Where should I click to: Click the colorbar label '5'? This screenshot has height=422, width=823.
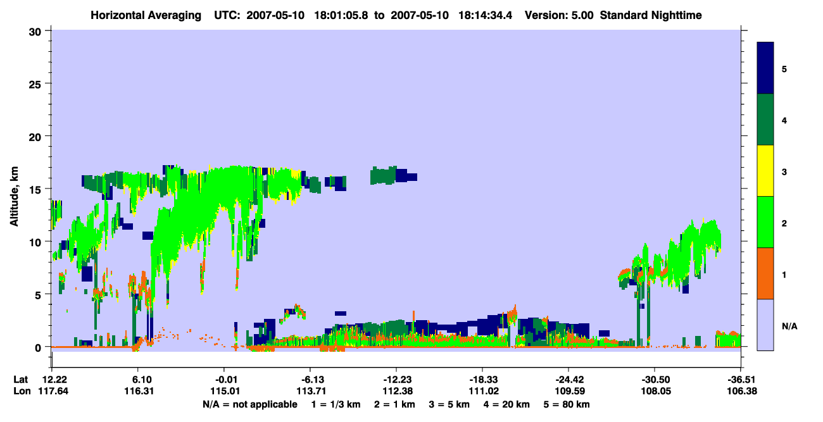pos(784,68)
